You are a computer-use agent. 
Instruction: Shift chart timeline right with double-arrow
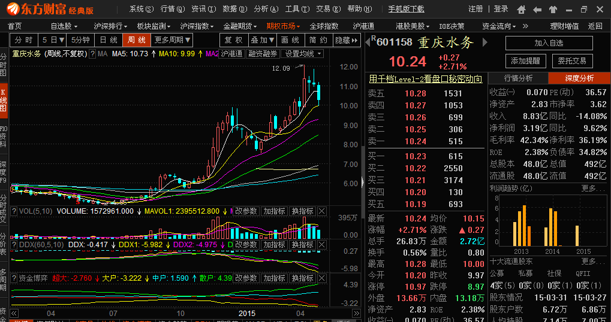coord(356,314)
